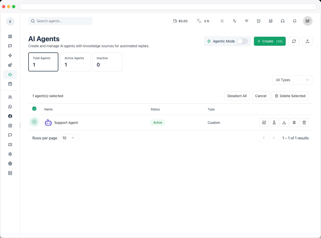Click the Custom type cell
Image resolution: width=321 pixels, height=238 pixels.
pos(214,123)
